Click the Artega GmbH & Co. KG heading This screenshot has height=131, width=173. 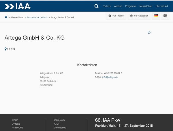(35, 38)
